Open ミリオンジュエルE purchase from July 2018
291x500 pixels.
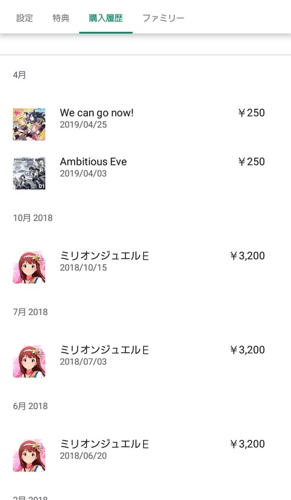coord(145,361)
